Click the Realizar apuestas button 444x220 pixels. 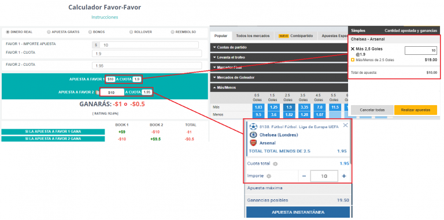pos(416,110)
